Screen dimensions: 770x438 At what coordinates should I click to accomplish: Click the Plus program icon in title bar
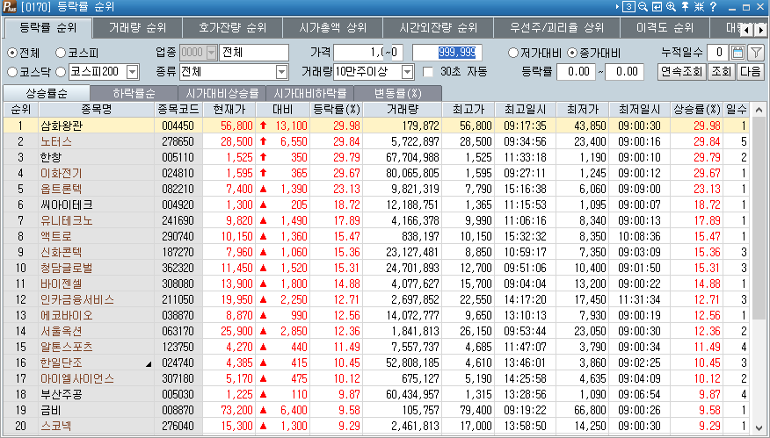click(10, 7)
